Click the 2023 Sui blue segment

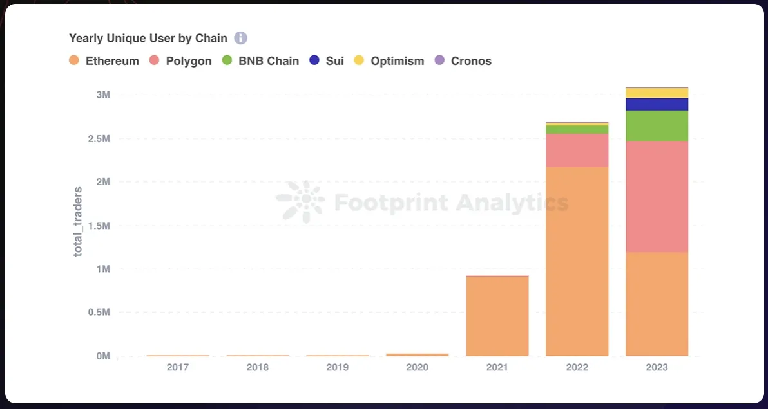tap(657, 105)
